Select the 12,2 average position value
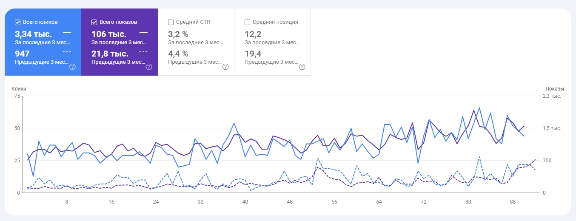The image size is (576, 221). pos(253,34)
